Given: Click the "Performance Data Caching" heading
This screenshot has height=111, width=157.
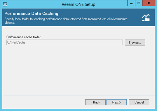Looking at the screenshot, I should 31,13.
